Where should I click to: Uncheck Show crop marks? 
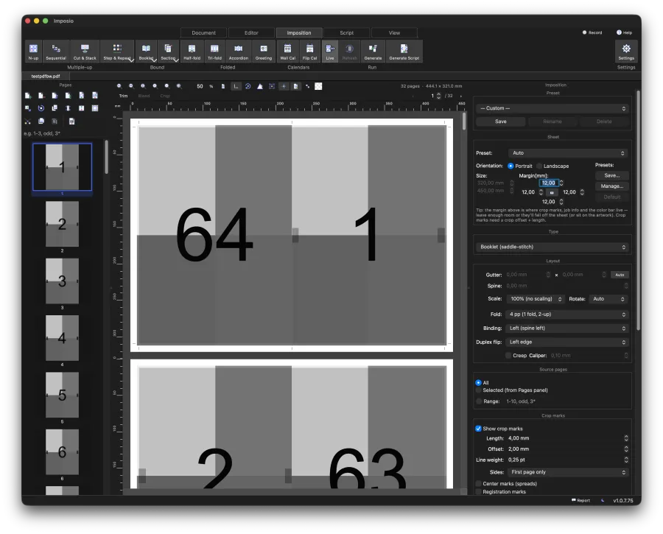tap(478, 429)
